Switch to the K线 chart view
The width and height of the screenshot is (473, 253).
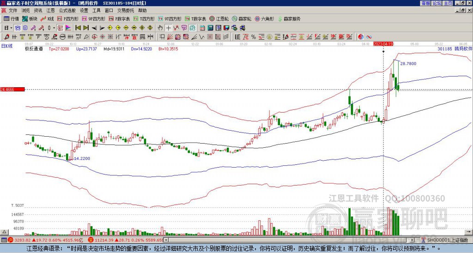tap(48, 18)
